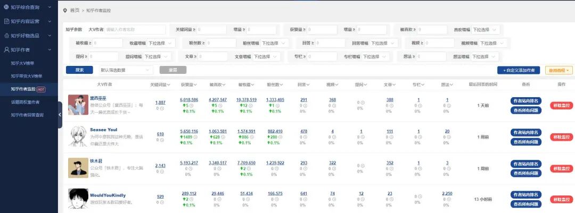Click the globe icon beside 知乎综合查询

point(6,7)
